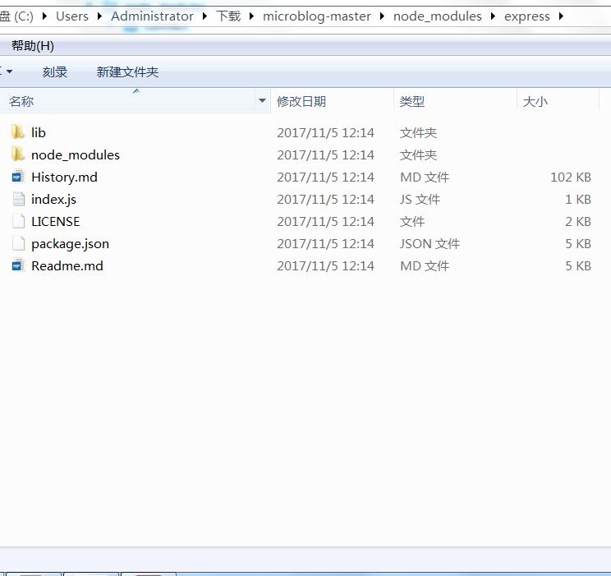
Task: Expand the arrow after express breadcrumb
Action: coord(562,16)
